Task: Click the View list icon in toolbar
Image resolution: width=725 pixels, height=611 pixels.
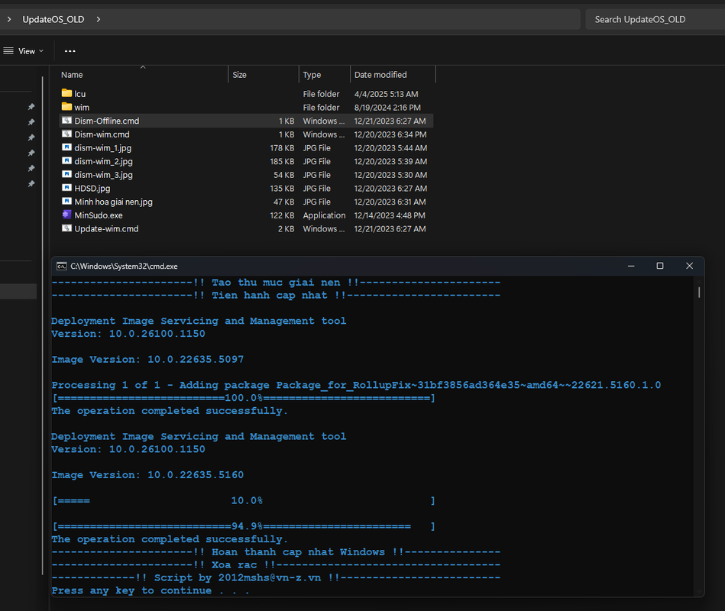Action: coord(8,51)
